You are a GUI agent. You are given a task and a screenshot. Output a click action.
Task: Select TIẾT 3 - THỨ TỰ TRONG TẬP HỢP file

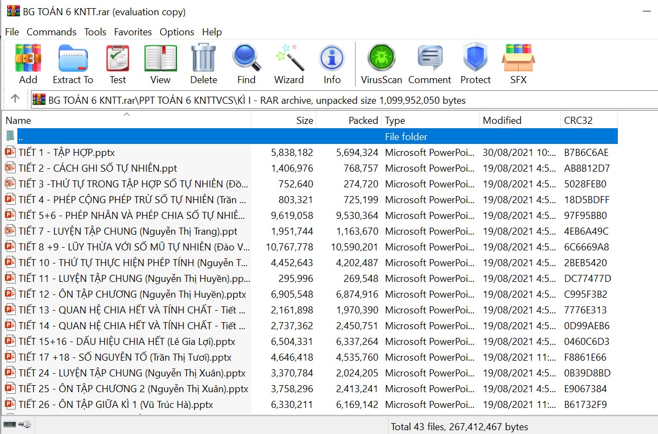click(x=310, y=184)
